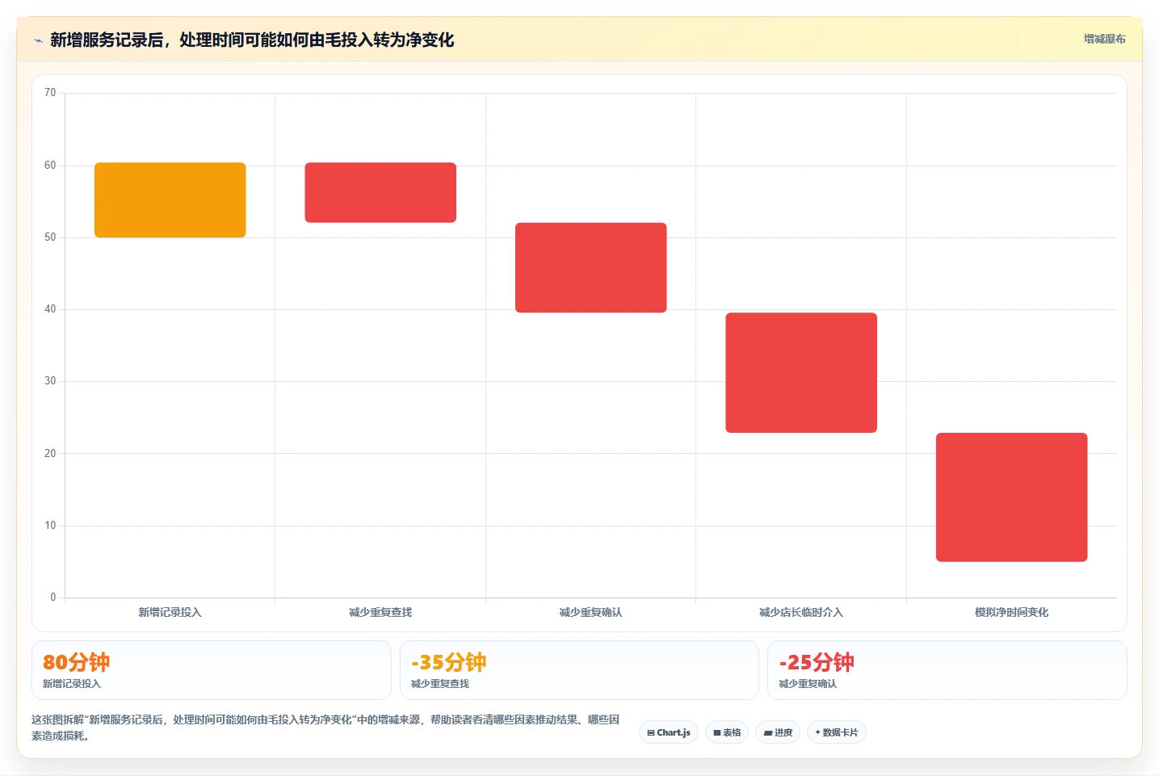This screenshot has width=1159, height=776.
Task: Click the 减少重复查找 x-axis label
Action: coord(380,613)
